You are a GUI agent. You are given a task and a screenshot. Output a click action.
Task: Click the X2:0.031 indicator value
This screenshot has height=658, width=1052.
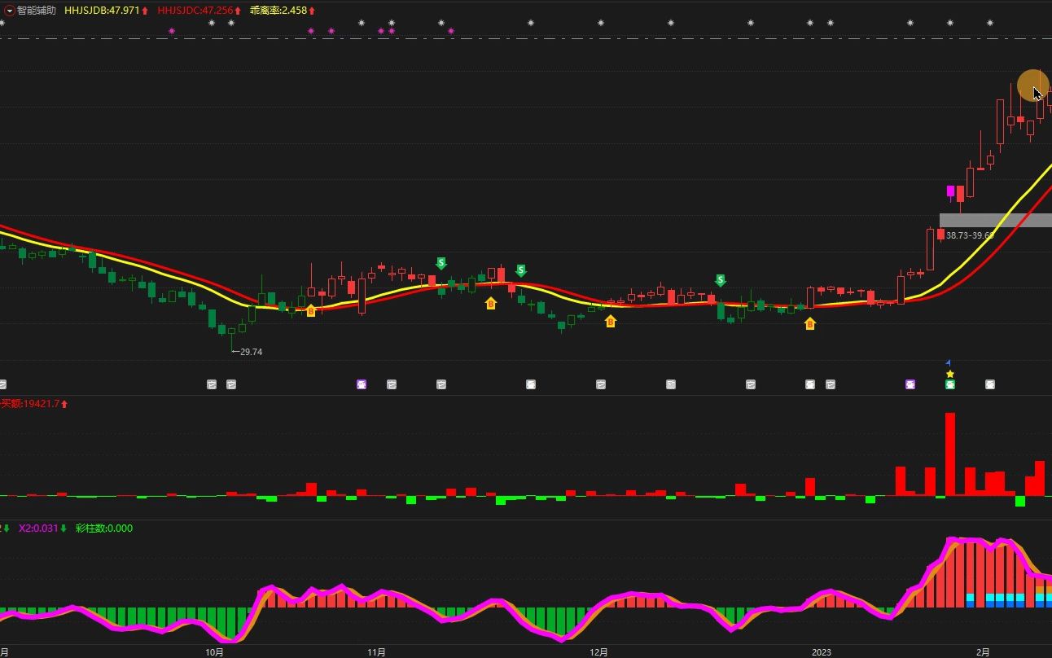(x=38, y=529)
